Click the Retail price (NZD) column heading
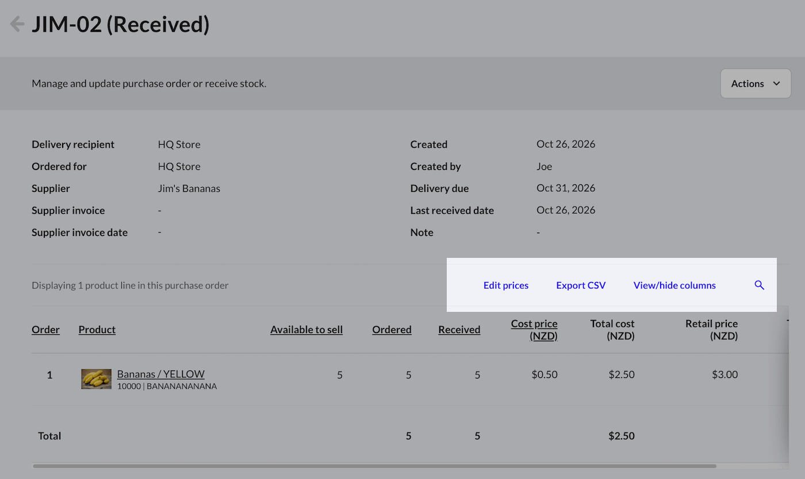 click(711, 330)
